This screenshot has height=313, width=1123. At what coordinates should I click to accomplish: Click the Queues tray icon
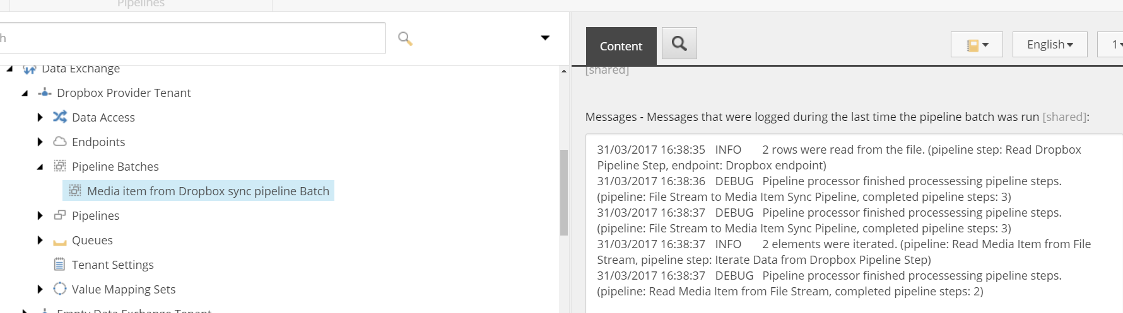coord(60,241)
